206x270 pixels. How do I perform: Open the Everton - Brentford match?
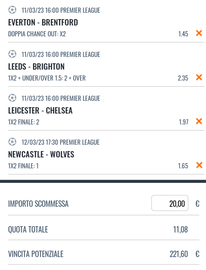(x=43, y=22)
